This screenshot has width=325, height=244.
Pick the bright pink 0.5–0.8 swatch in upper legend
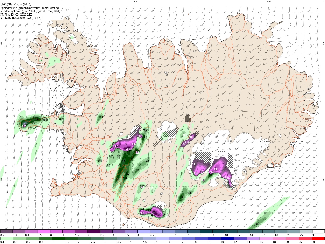[44, 232]
